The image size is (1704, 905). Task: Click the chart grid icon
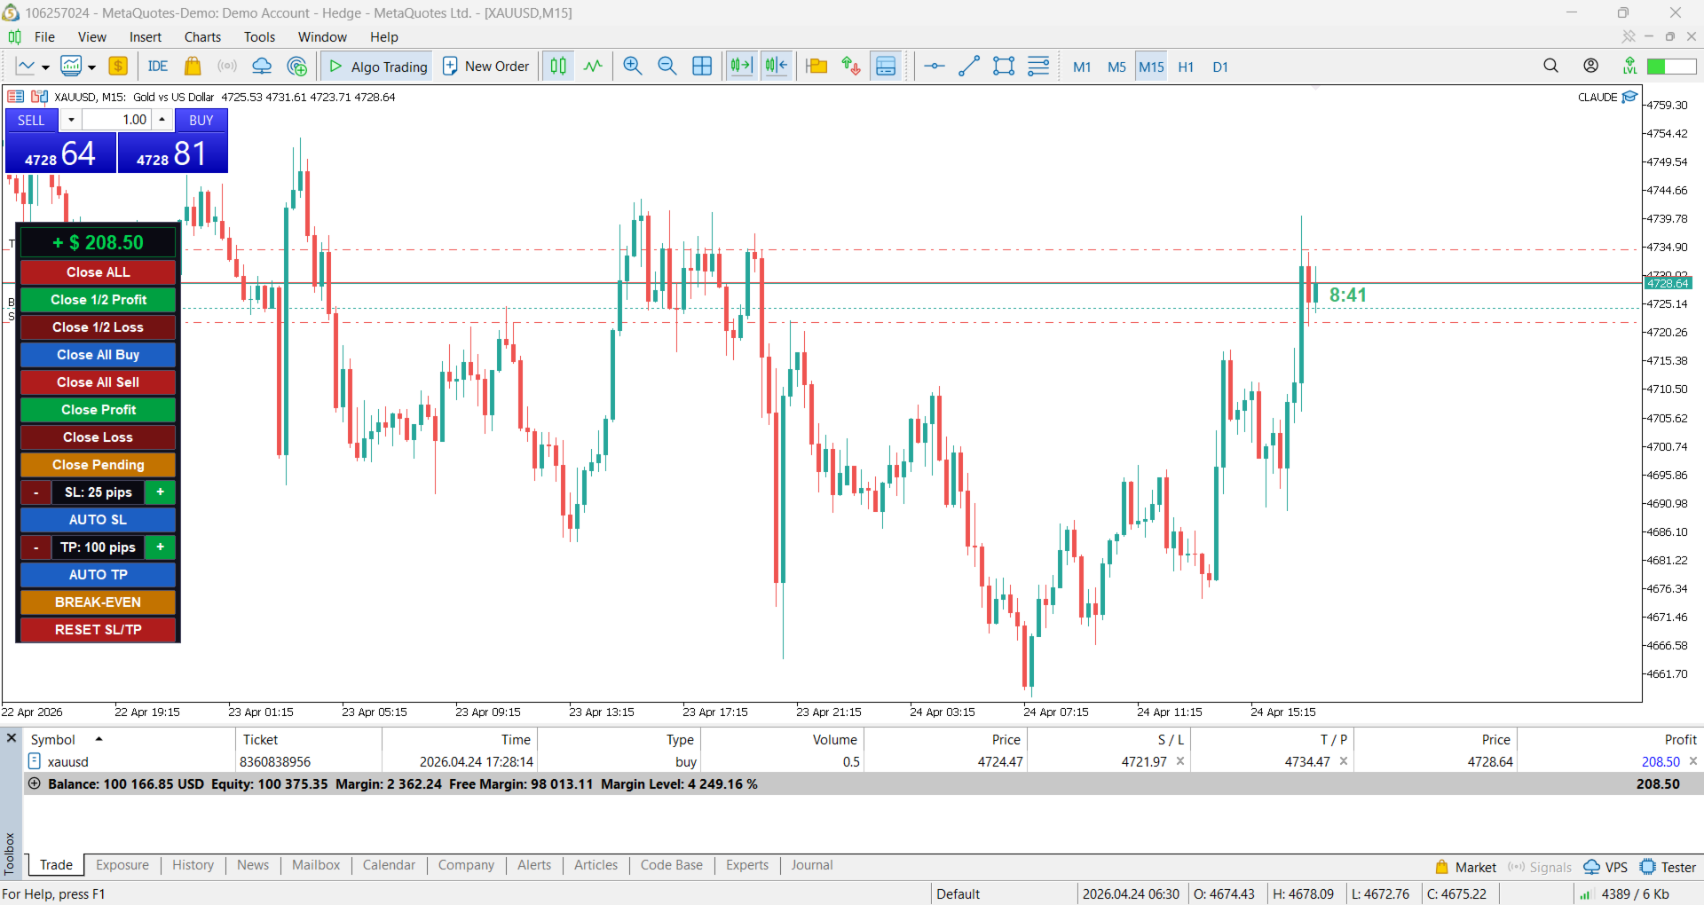702,67
